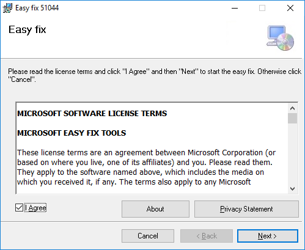The width and height of the screenshot is (305, 250).
Task: Click the installer icon in the title bar
Action: pos(8,8)
